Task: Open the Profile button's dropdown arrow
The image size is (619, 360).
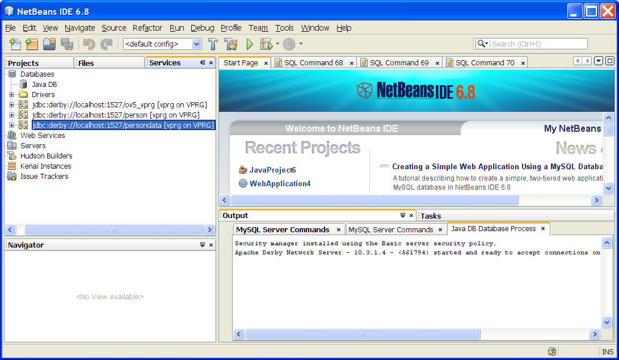Action: tap(301, 44)
